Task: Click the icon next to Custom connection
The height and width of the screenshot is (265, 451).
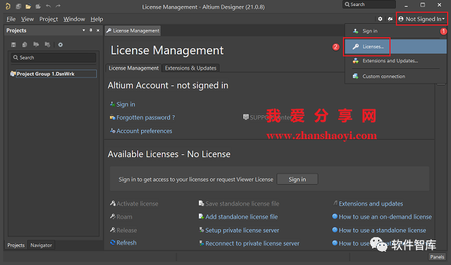Action: [355, 76]
